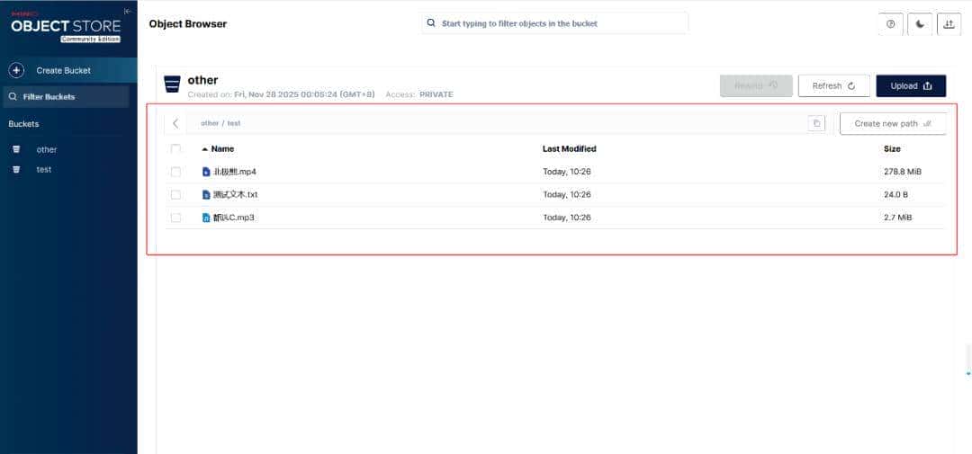Click the .txt file icon
The height and width of the screenshot is (454, 972).
coord(206,194)
